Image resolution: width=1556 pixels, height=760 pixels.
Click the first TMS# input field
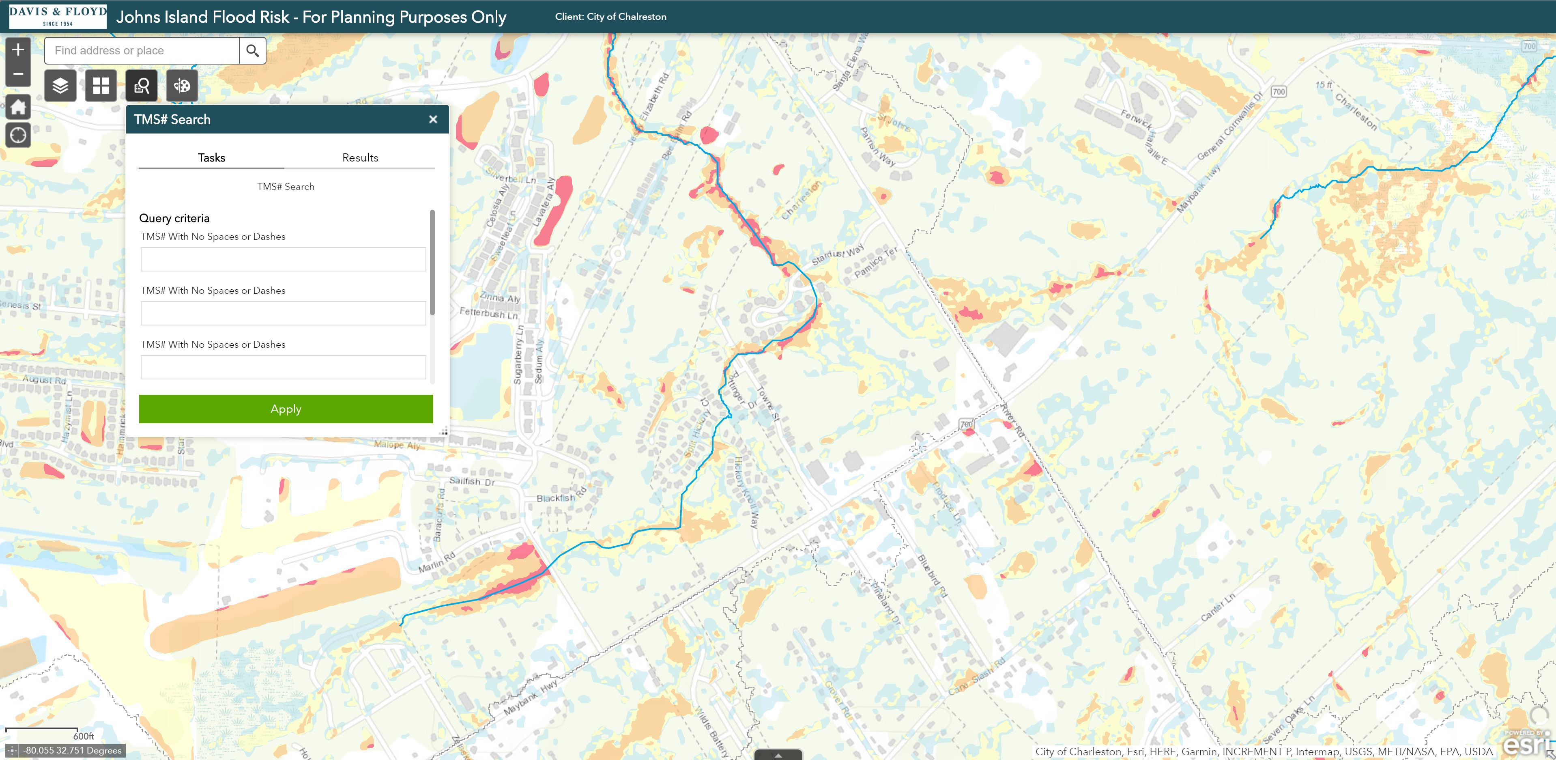(283, 259)
